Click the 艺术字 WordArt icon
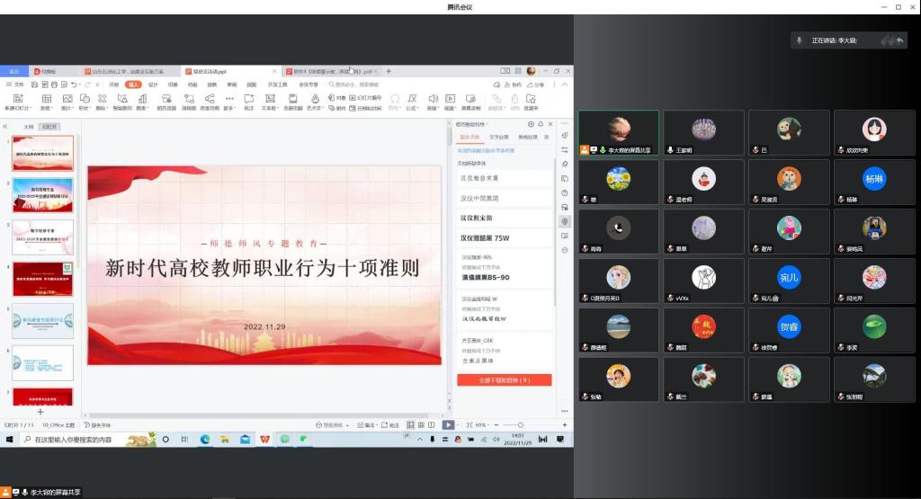 [x=315, y=98]
